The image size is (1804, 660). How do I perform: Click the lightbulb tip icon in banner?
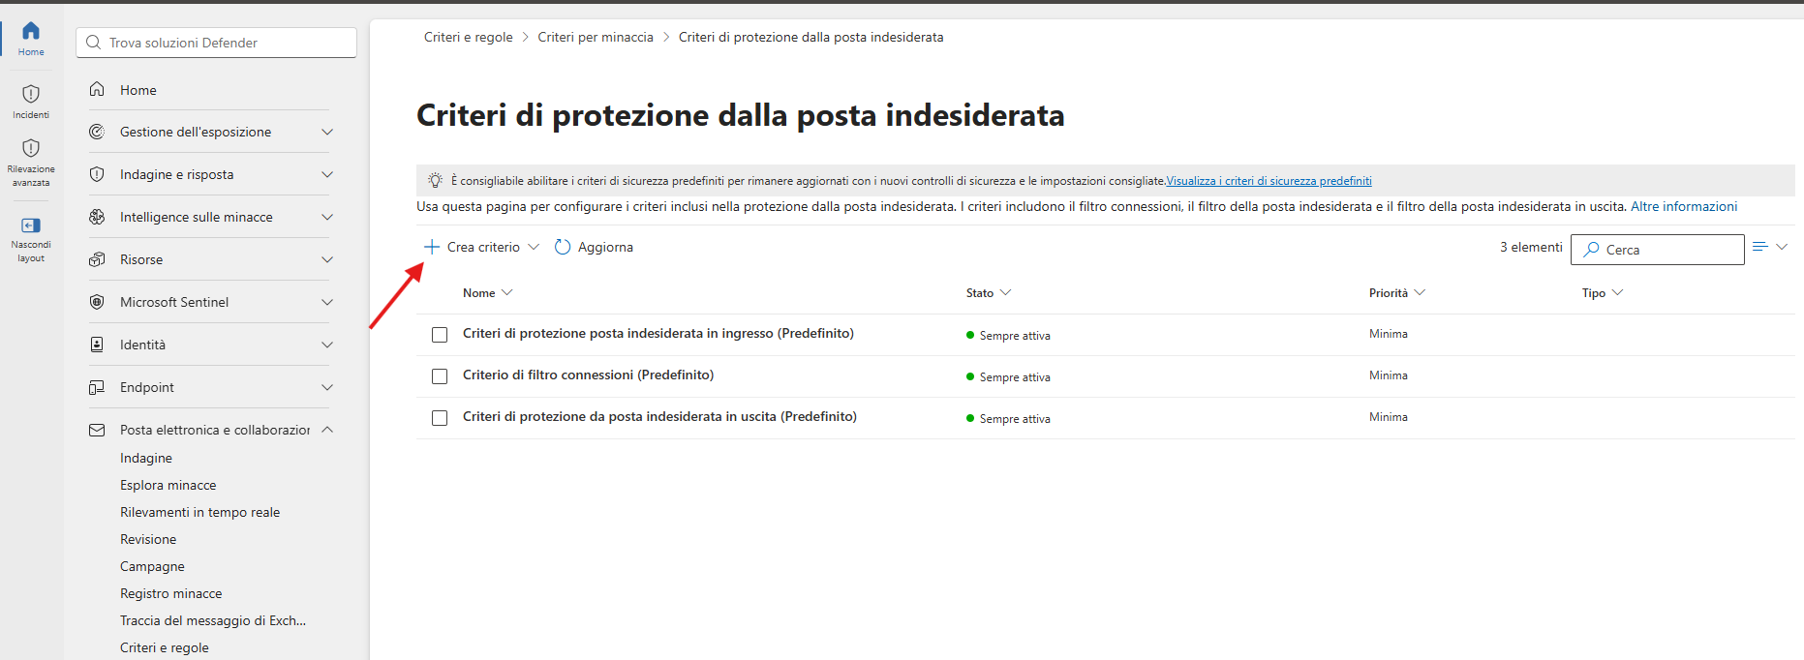click(436, 180)
